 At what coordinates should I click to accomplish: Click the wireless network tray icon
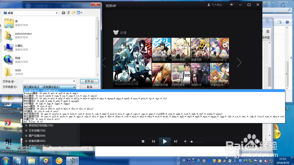click(x=245, y=161)
